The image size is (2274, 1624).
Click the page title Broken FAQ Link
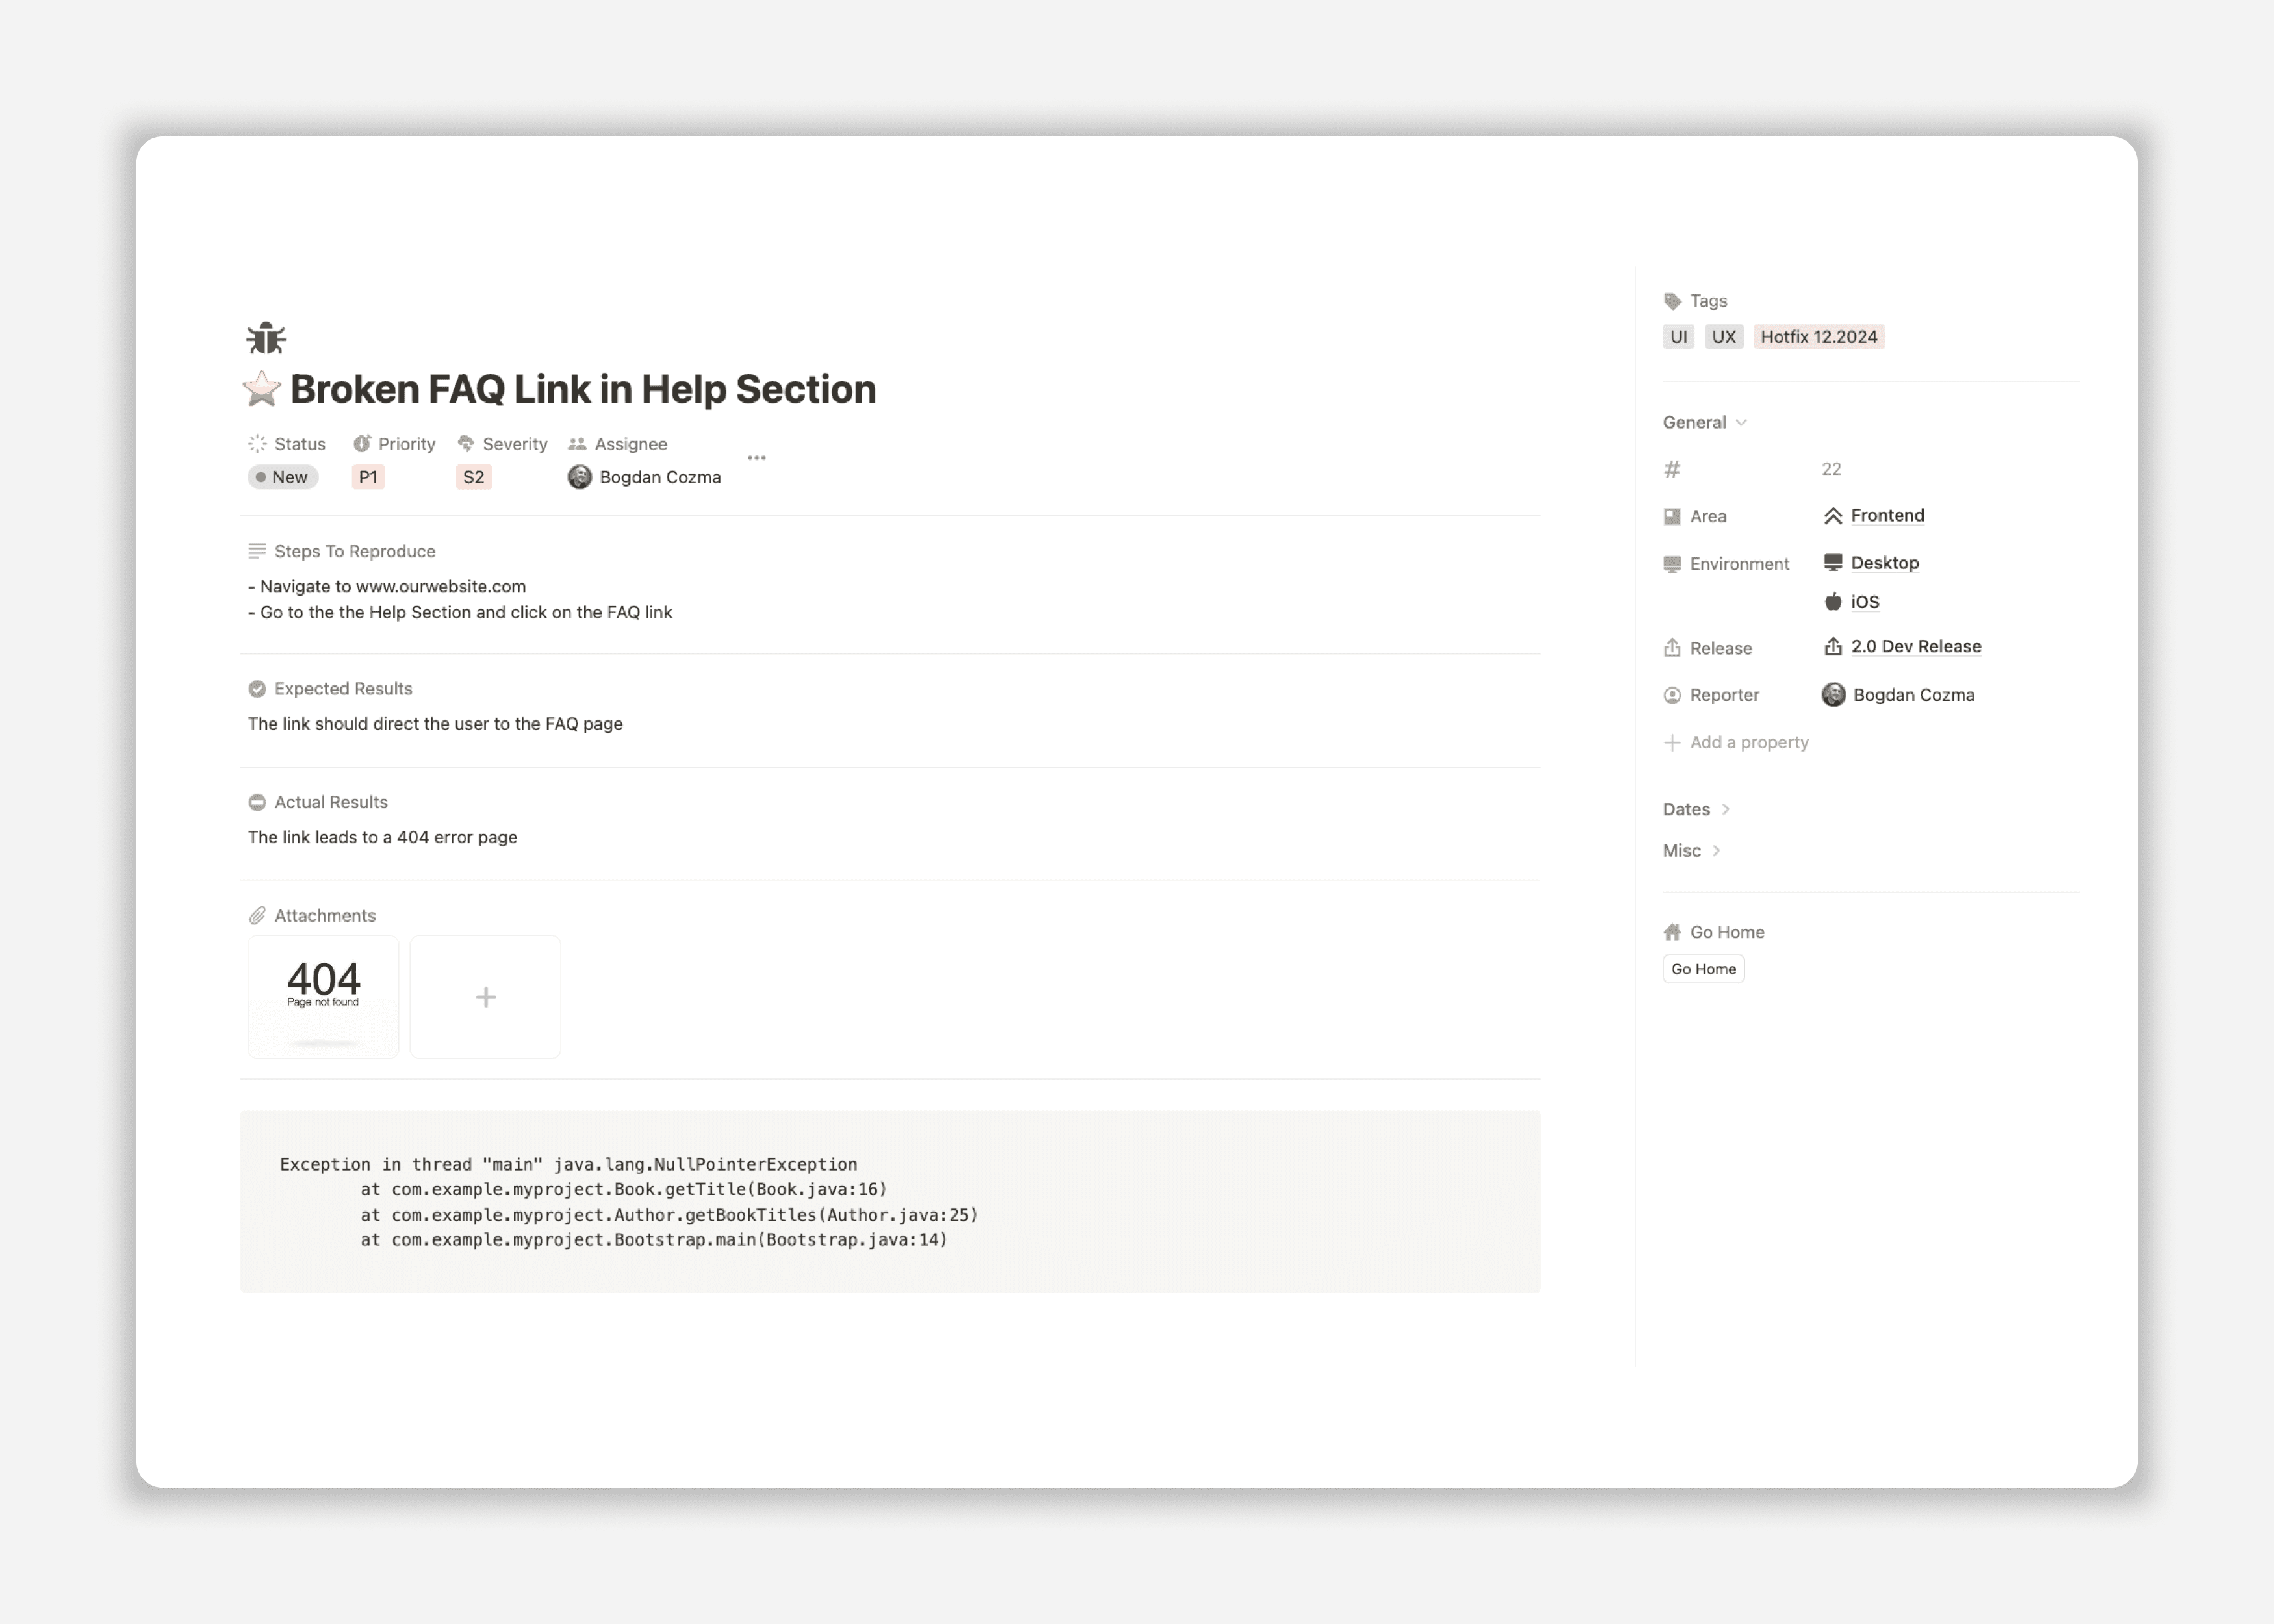[583, 389]
